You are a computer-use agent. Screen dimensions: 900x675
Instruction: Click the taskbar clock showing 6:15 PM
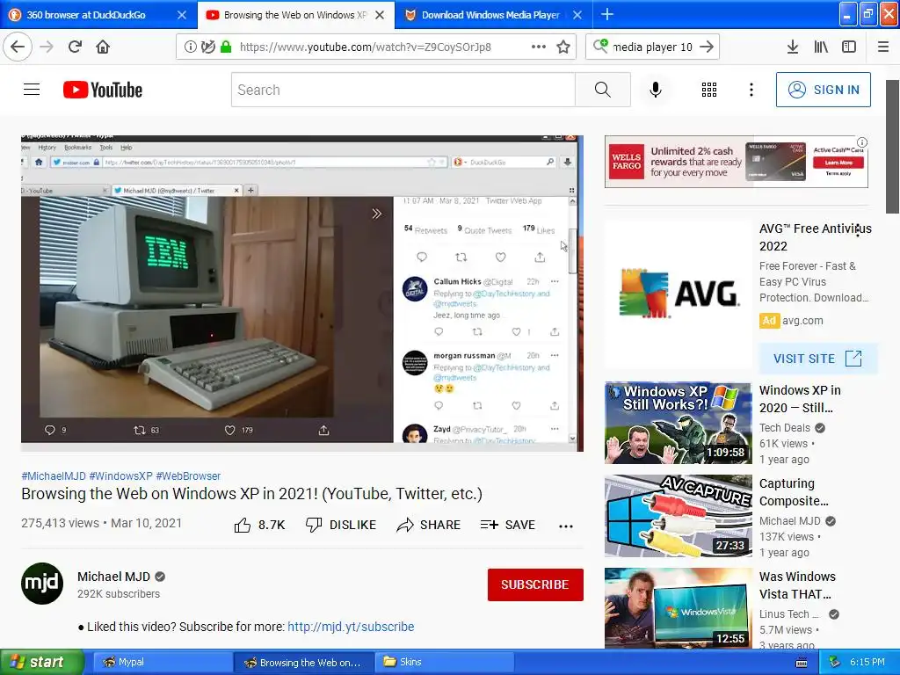pos(867,662)
